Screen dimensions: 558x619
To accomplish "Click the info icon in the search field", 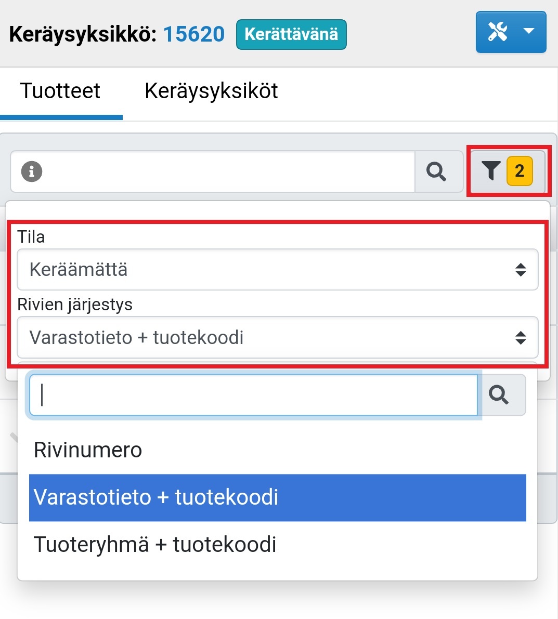I will click(x=32, y=171).
